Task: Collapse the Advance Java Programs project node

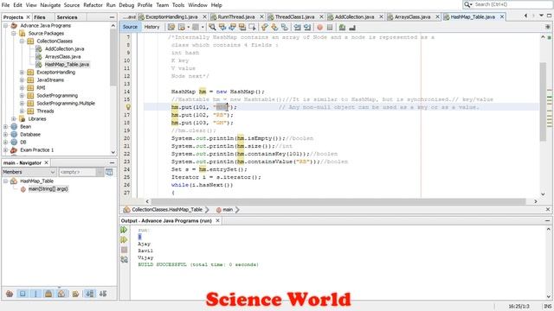Action: (6, 26)
